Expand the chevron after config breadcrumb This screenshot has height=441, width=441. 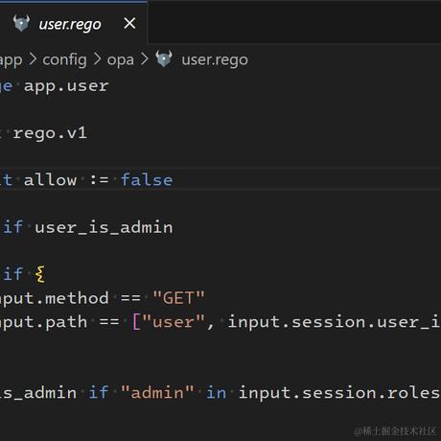pos(97,59)
